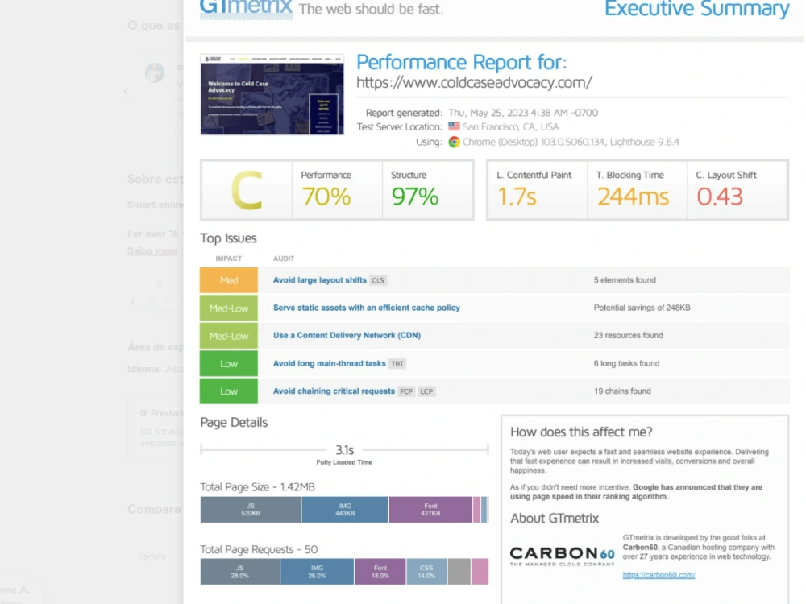Click the Chrome browser icon

click(454, 142)
